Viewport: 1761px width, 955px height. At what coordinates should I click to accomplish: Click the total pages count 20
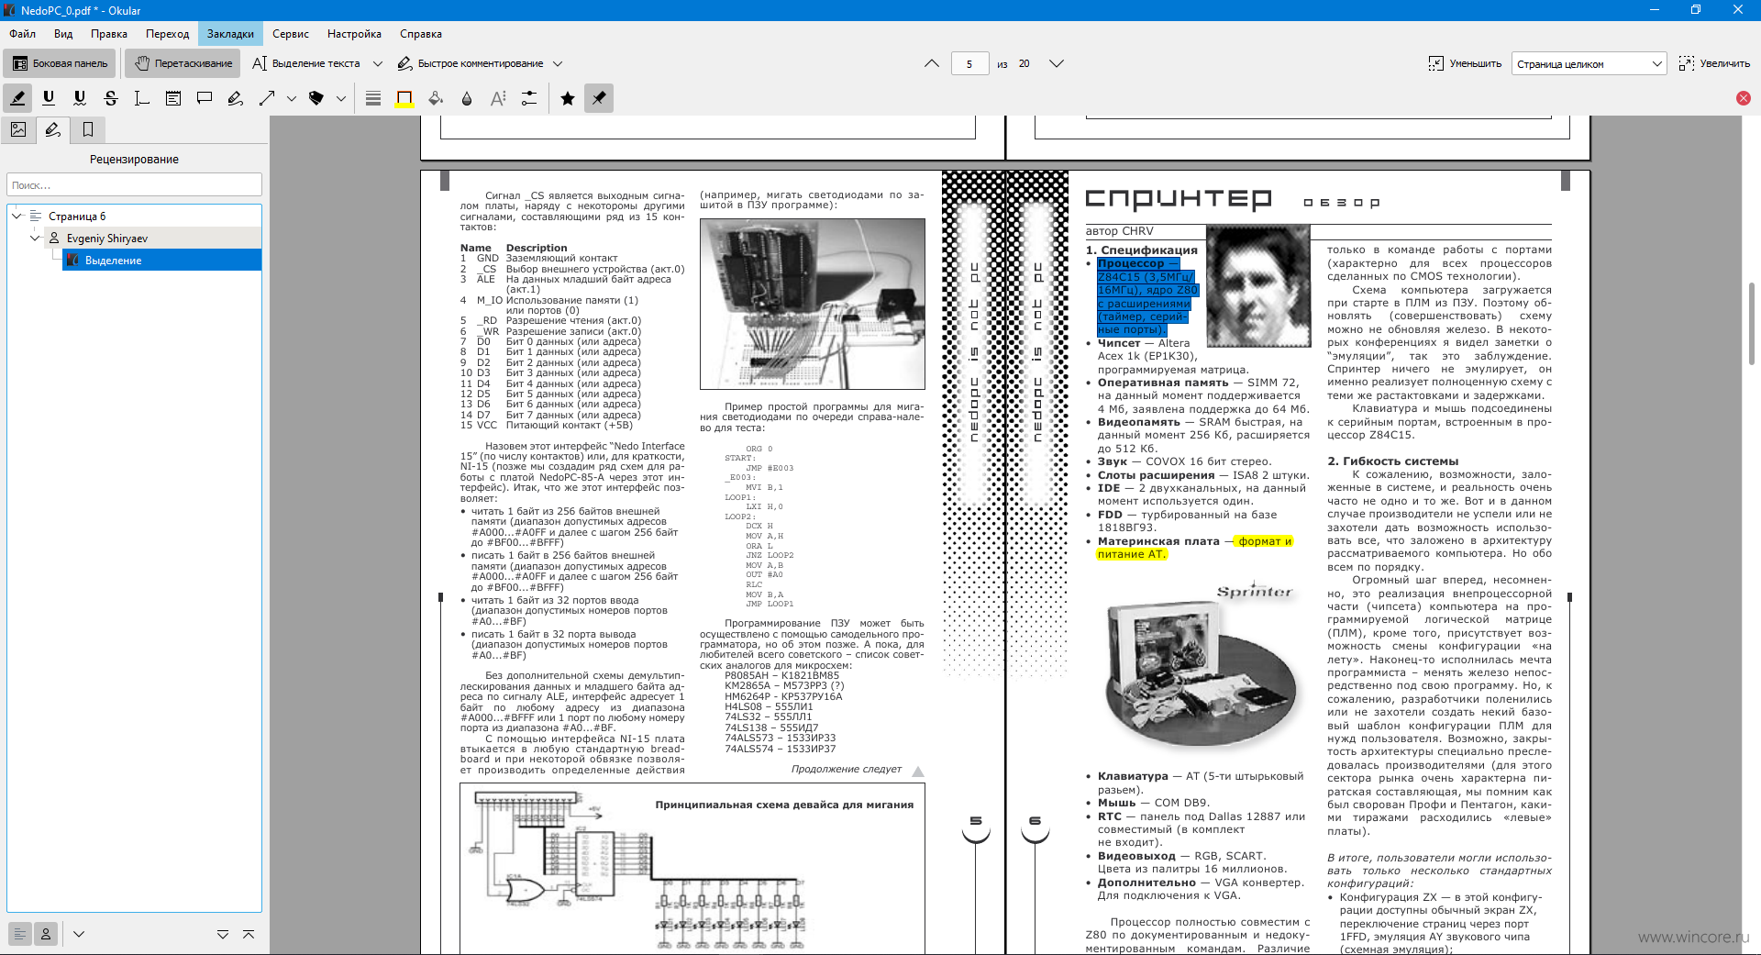coord(1024,63)
